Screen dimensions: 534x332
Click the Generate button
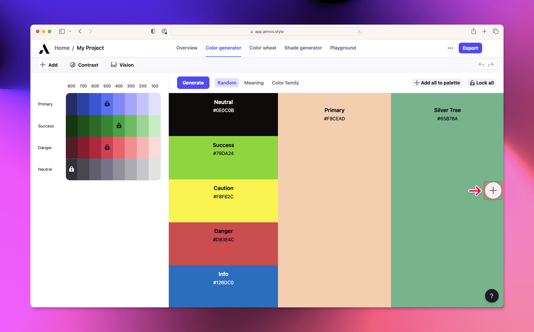193,83
